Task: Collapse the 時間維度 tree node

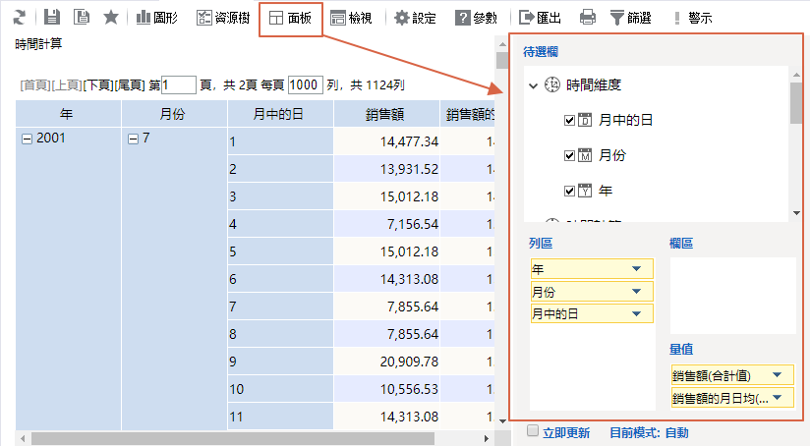Action: (533, 86)
